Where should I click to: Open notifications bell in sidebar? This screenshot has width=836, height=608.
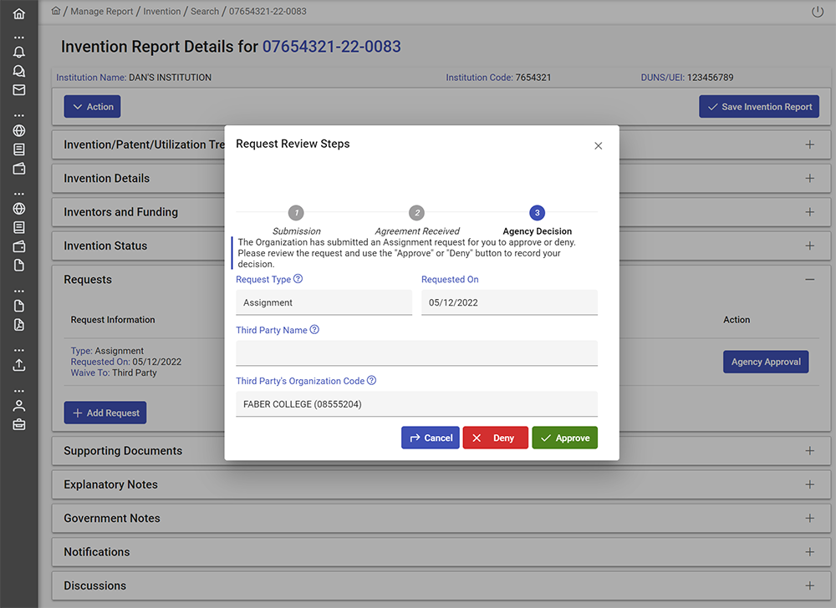click(x=19, y=52)
